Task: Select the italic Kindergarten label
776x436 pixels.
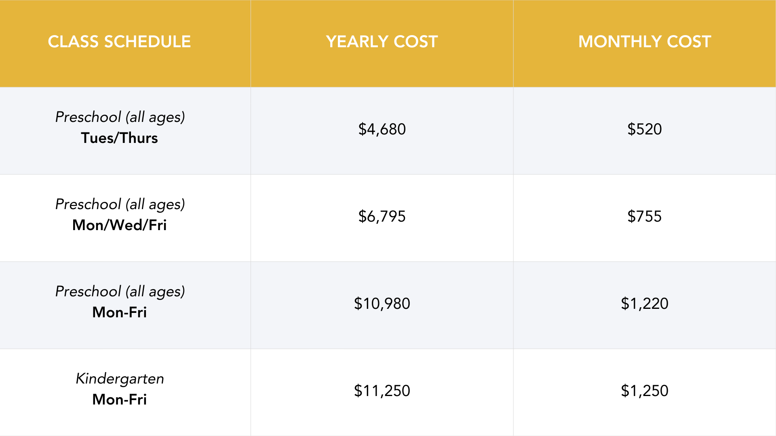Action: tap(120, 379)
